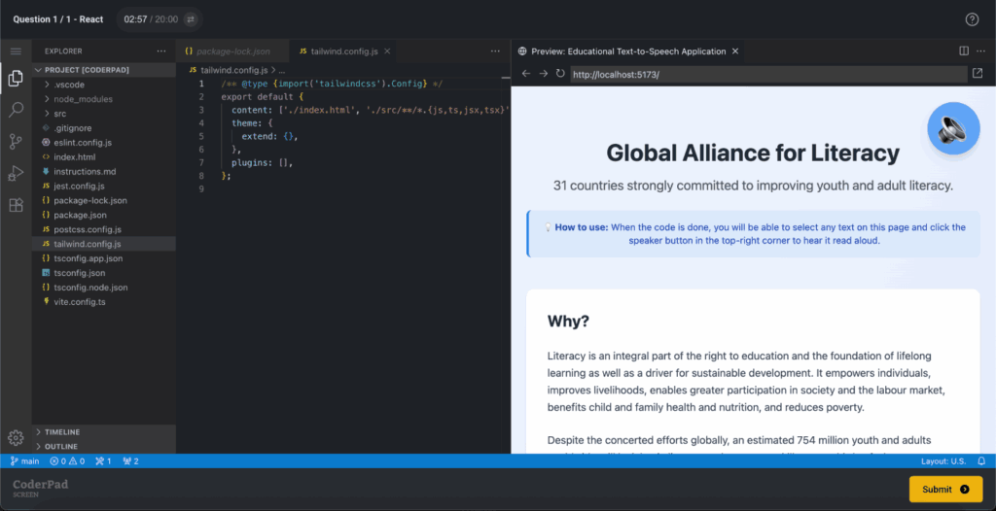996x511 pixels.
Task: Split the preview editor layout
Action: pyautogui.click(x=964, y=51)
